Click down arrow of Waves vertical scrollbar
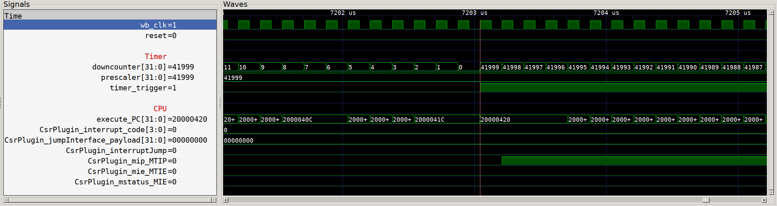Viewport: 777px width, 206px height. (771, 193)
